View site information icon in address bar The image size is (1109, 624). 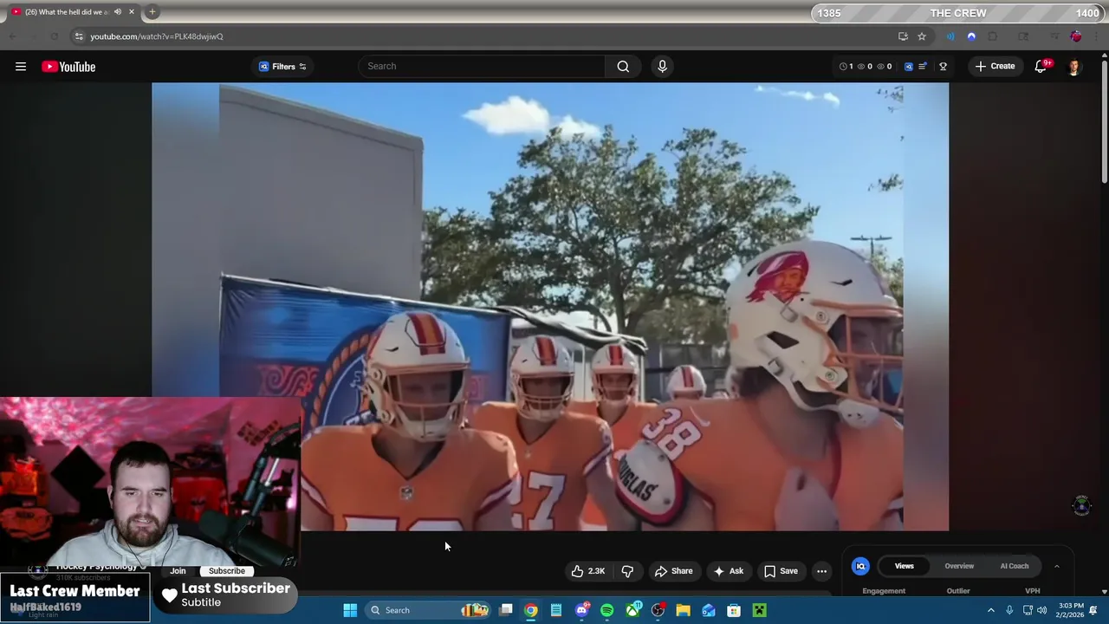79,36
